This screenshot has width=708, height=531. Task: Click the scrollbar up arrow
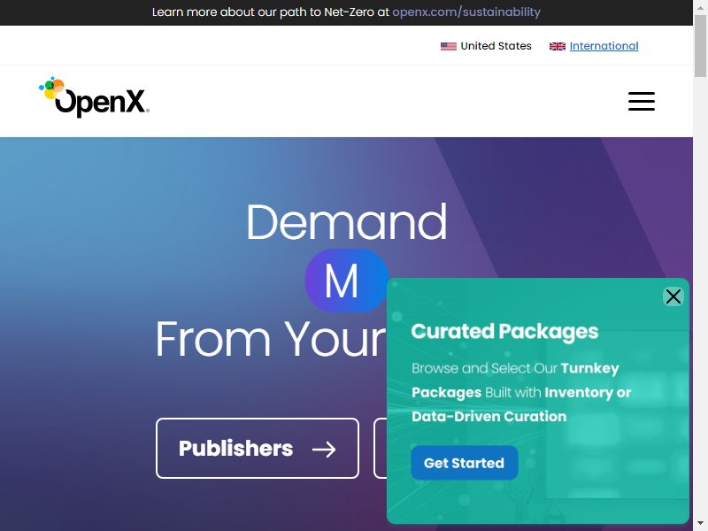click(x=700, y=5)
